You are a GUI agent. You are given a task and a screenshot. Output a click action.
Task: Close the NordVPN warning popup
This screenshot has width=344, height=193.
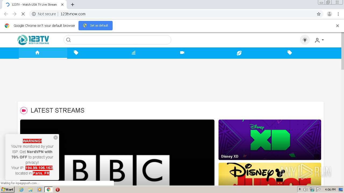pos(56,138)
